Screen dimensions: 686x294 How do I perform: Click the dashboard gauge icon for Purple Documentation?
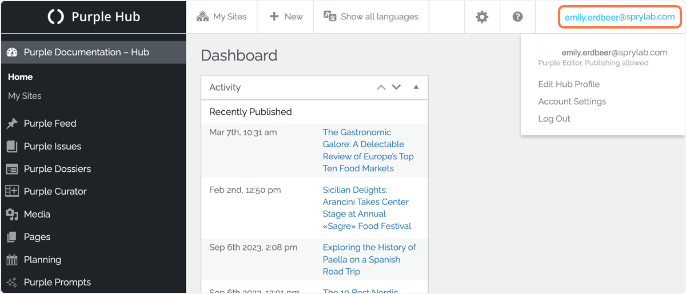12,52
